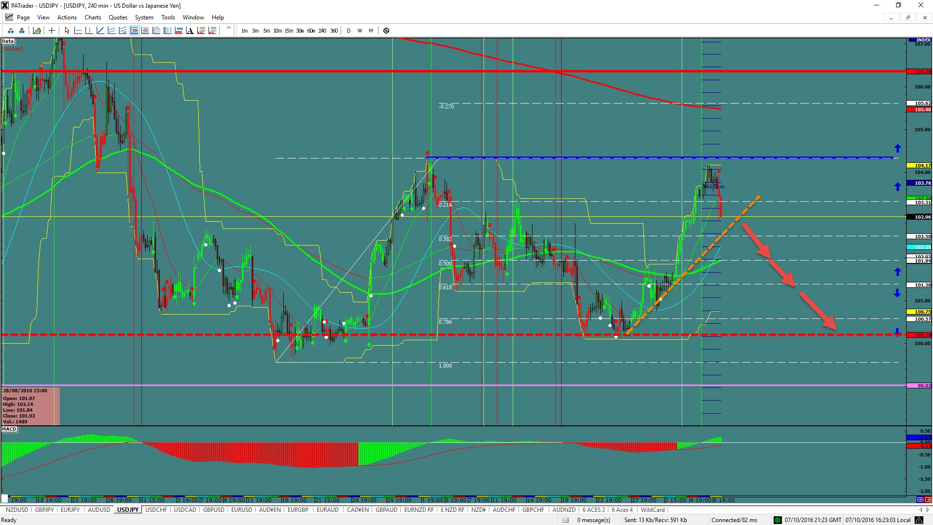Click the red 106.36 price level label

pyautogui.click(x=919, y=71)
